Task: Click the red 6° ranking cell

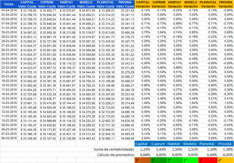Action: point(208,160)
